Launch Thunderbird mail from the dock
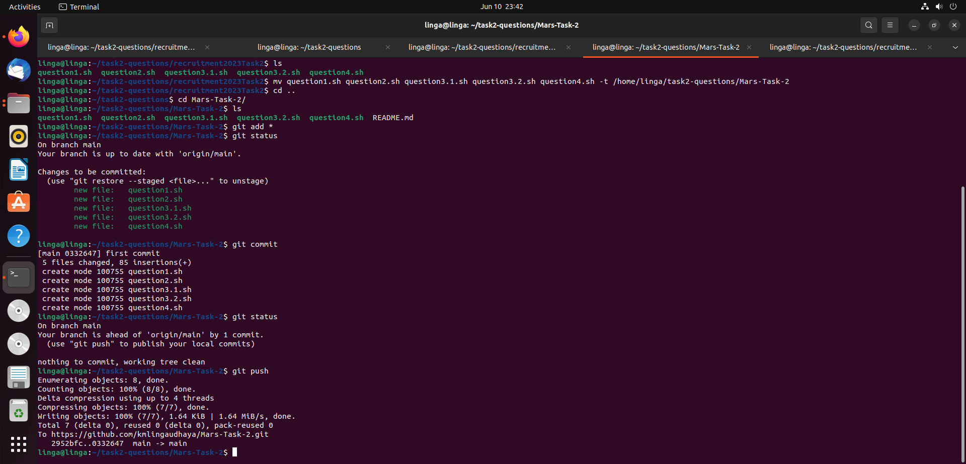Image resolution: width=966 pixels, height=464 pixels. 19,70
